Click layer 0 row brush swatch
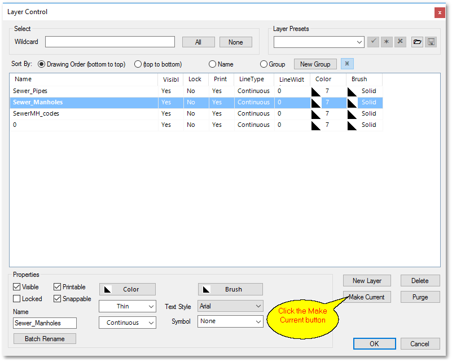Screen dimensions: 452x362 pos(352,125)
